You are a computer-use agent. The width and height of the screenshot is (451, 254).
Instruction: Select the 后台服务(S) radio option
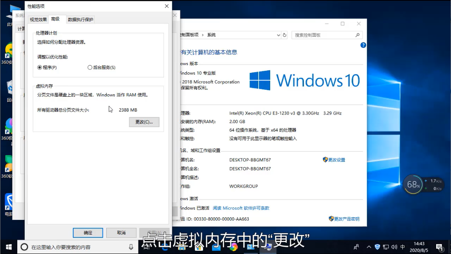pyautogui.click(x=101, y=68)
